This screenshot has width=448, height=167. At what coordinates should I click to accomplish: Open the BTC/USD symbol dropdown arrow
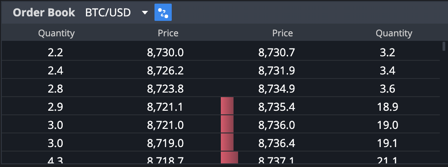(145, 13)
